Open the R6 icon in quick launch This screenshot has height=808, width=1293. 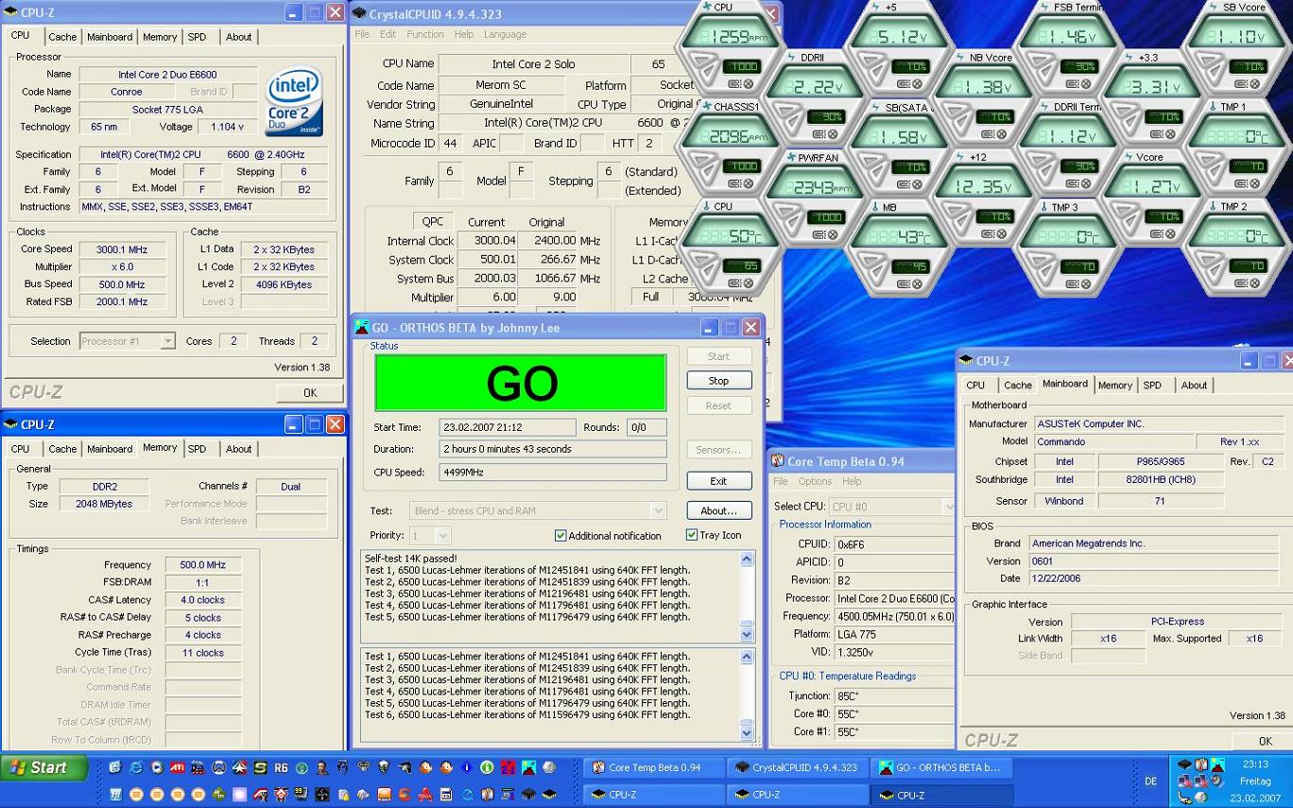281,767
